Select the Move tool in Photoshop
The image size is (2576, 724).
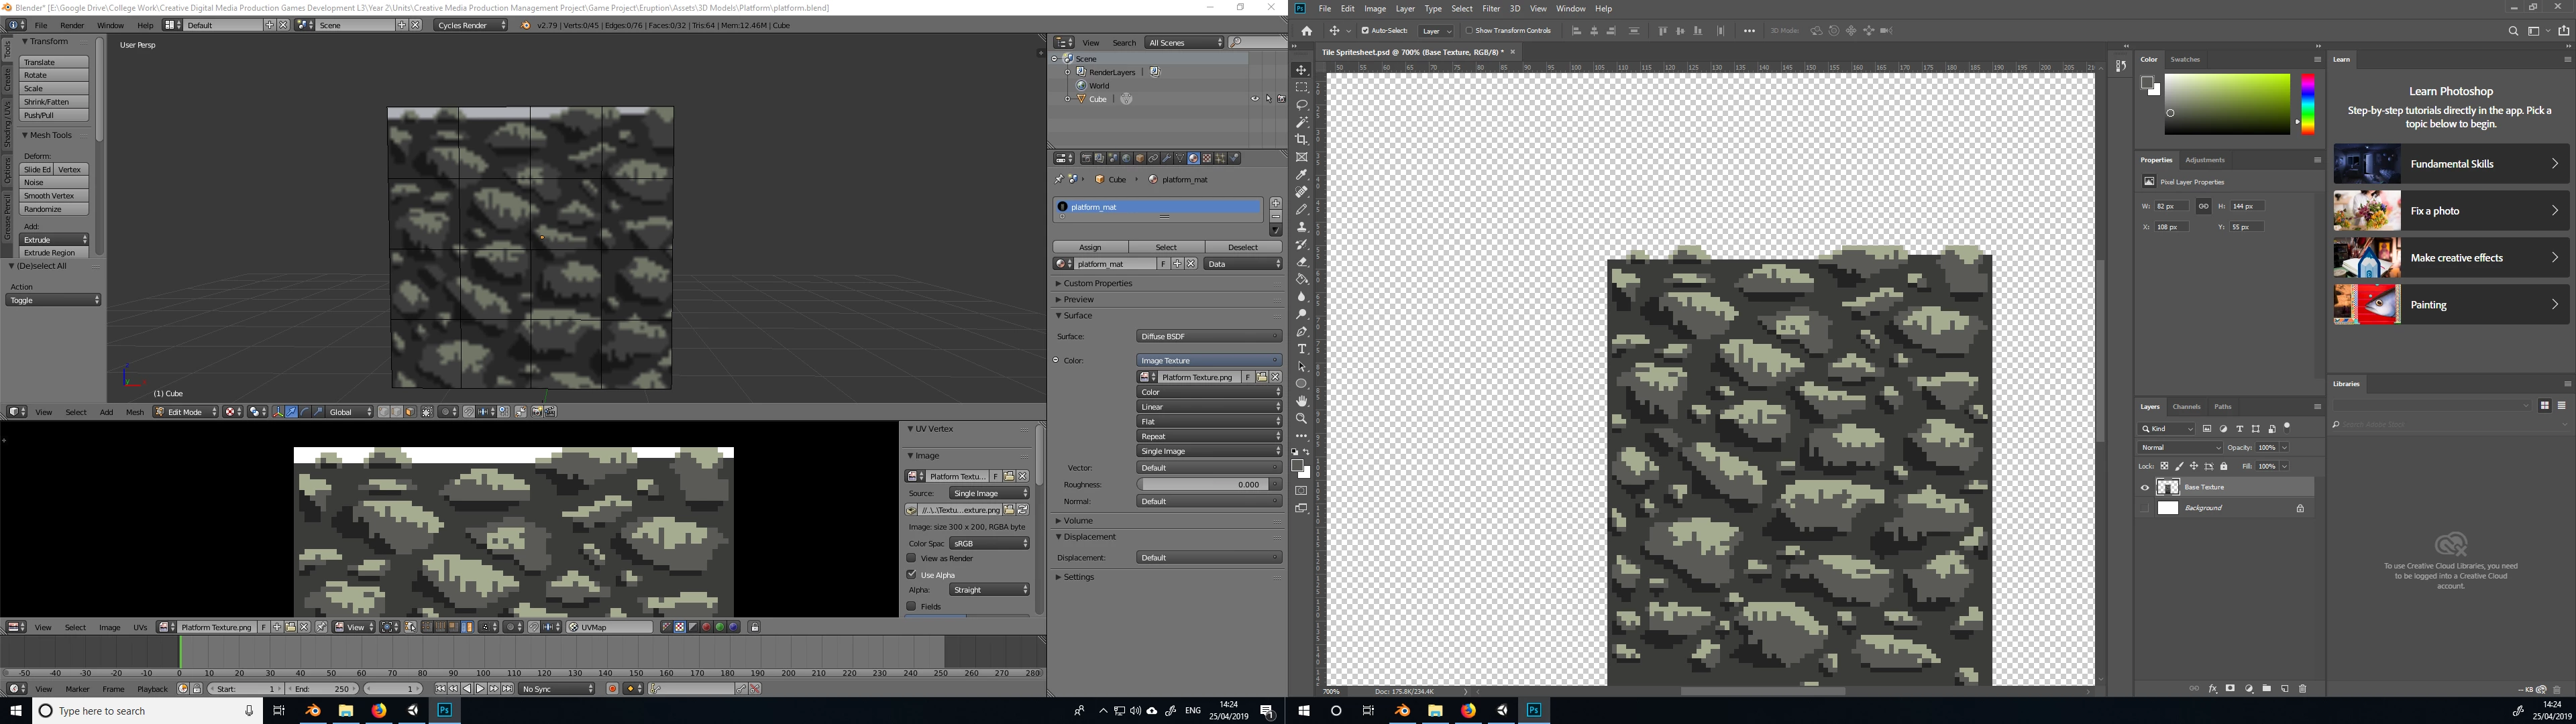tap(1301, 70)
